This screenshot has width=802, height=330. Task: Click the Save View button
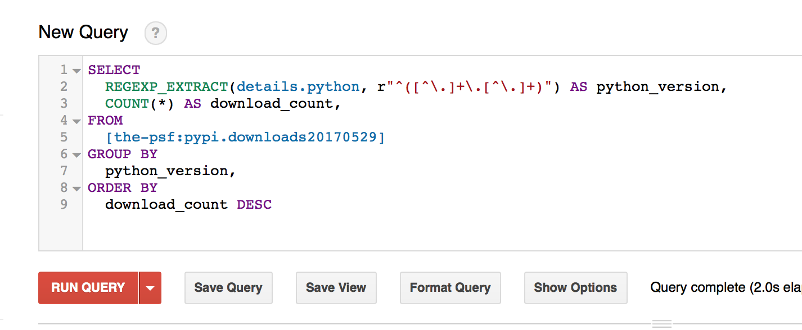point(336,287)
